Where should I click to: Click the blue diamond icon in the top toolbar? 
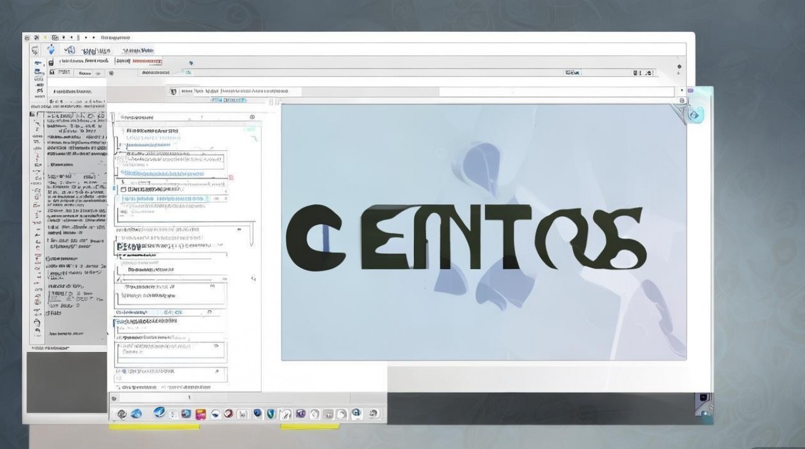pos(52,50)
